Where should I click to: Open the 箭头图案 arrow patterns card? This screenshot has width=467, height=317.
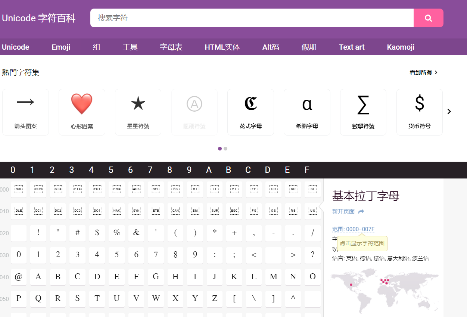click(25, 112)
